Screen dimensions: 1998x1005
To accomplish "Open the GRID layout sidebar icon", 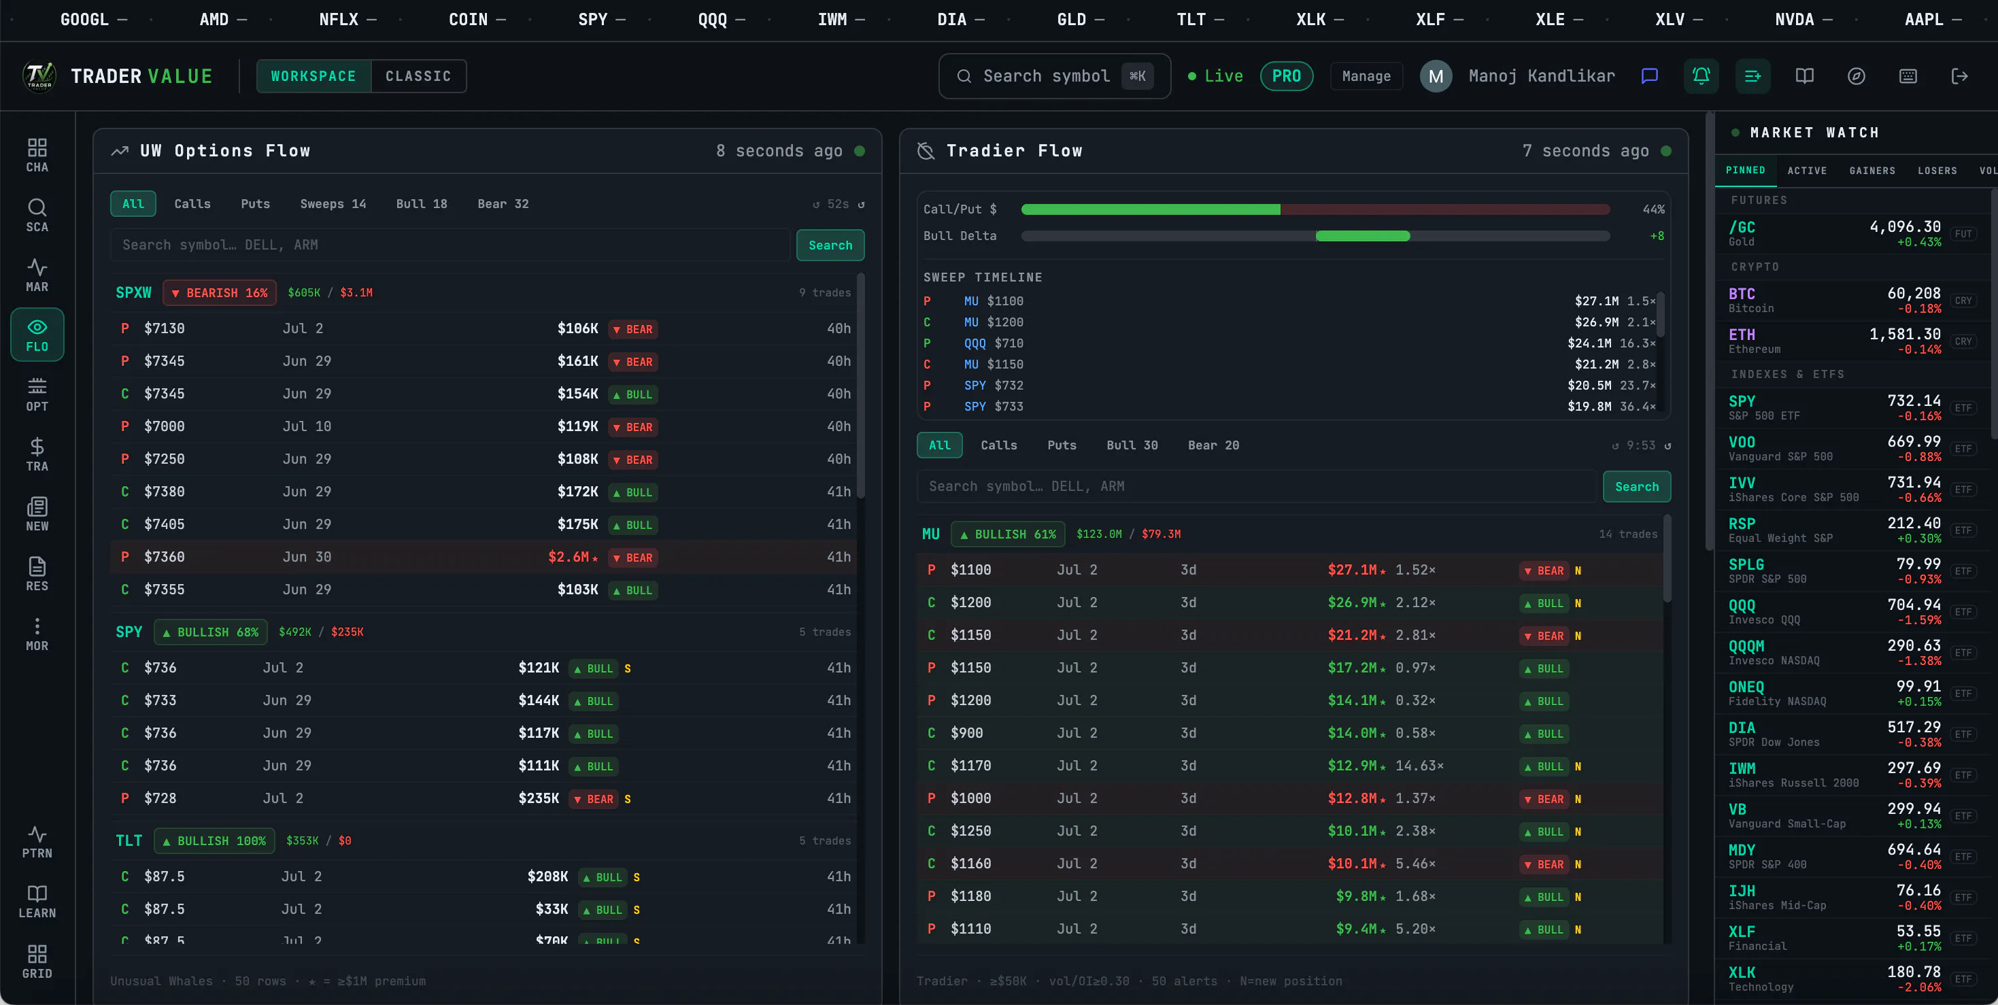I will (x=37, y=961).
